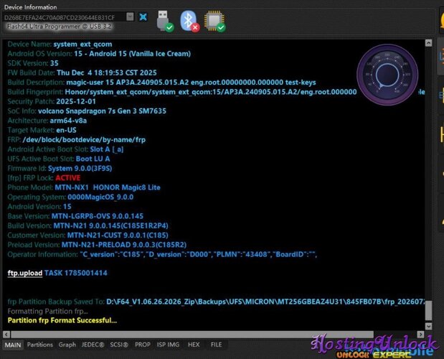Open the Partitions tab
444x359 pixels.
[40, 345]
